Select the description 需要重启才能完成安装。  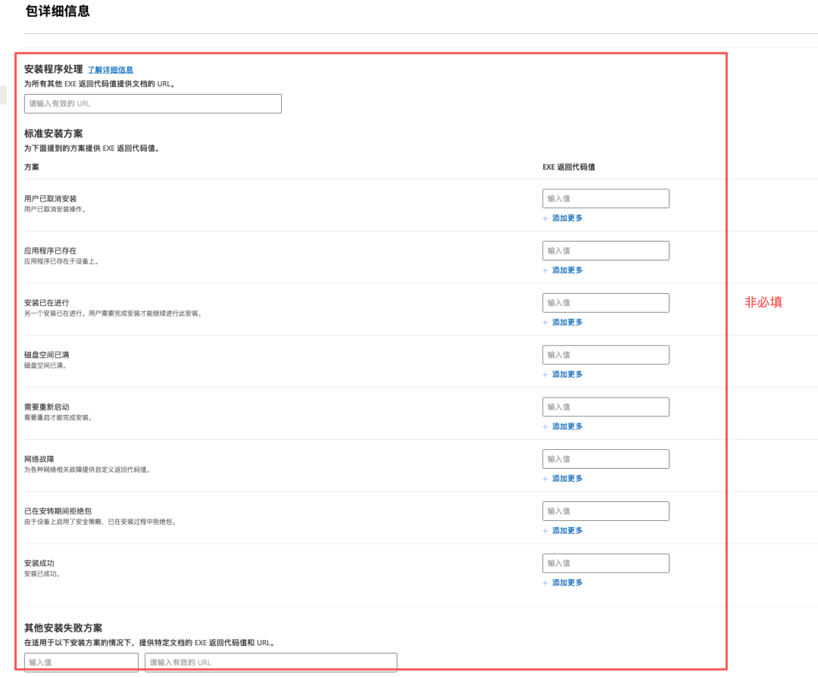click(58, 418)
